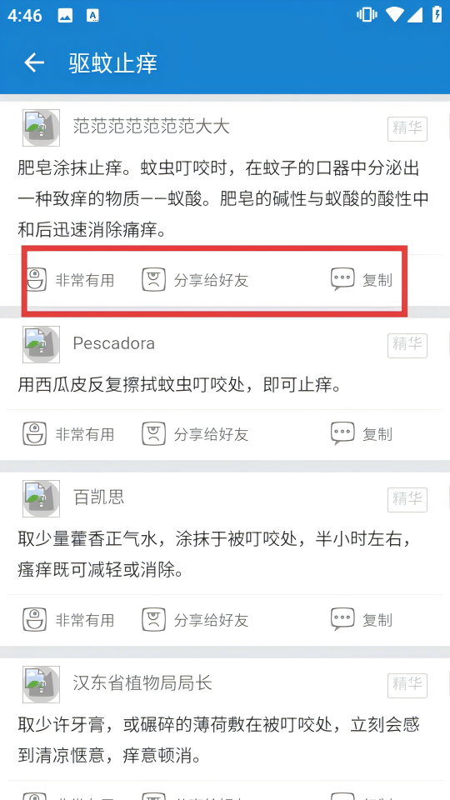Tap avatar of 汉东省植物局局长
Viewport: 450px width, 800px height.
point(41,684)
